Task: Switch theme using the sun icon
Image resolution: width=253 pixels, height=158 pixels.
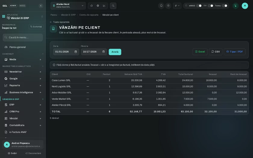Action: point(168,6)
